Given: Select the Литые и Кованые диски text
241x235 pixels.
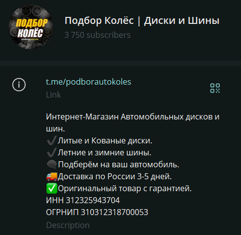Looking at the screenshot, I should pyautogui.click(x=105, y=140).
